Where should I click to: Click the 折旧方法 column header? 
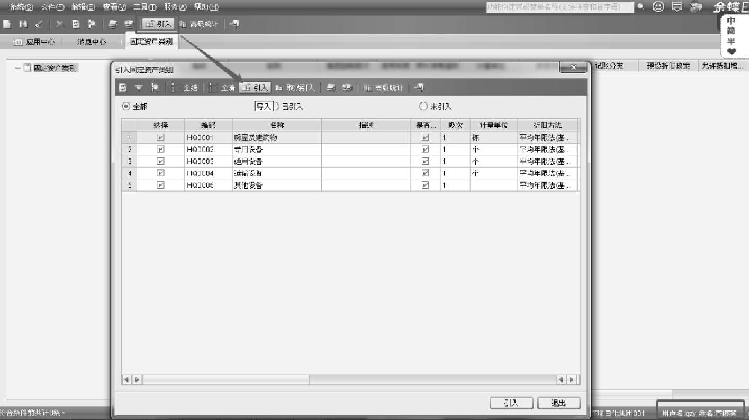(x=547, y=125)
